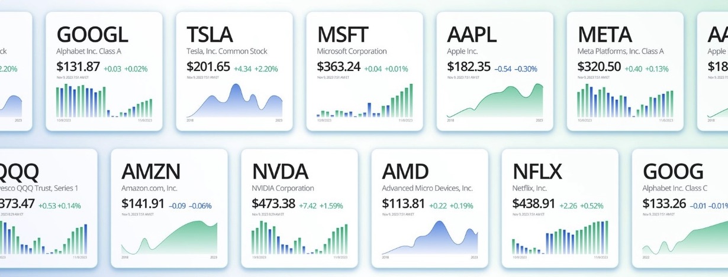The image size is (728, 277).
Task: Open the Tesla area chart
Action: (x=234, y=102)
